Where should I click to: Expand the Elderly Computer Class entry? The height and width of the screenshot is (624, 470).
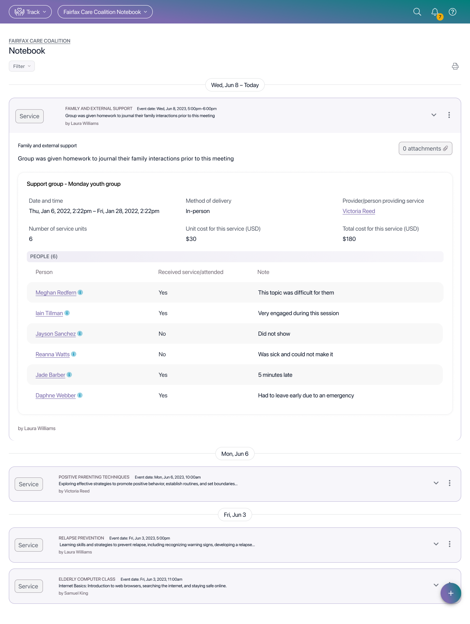(x=436, y=585)
